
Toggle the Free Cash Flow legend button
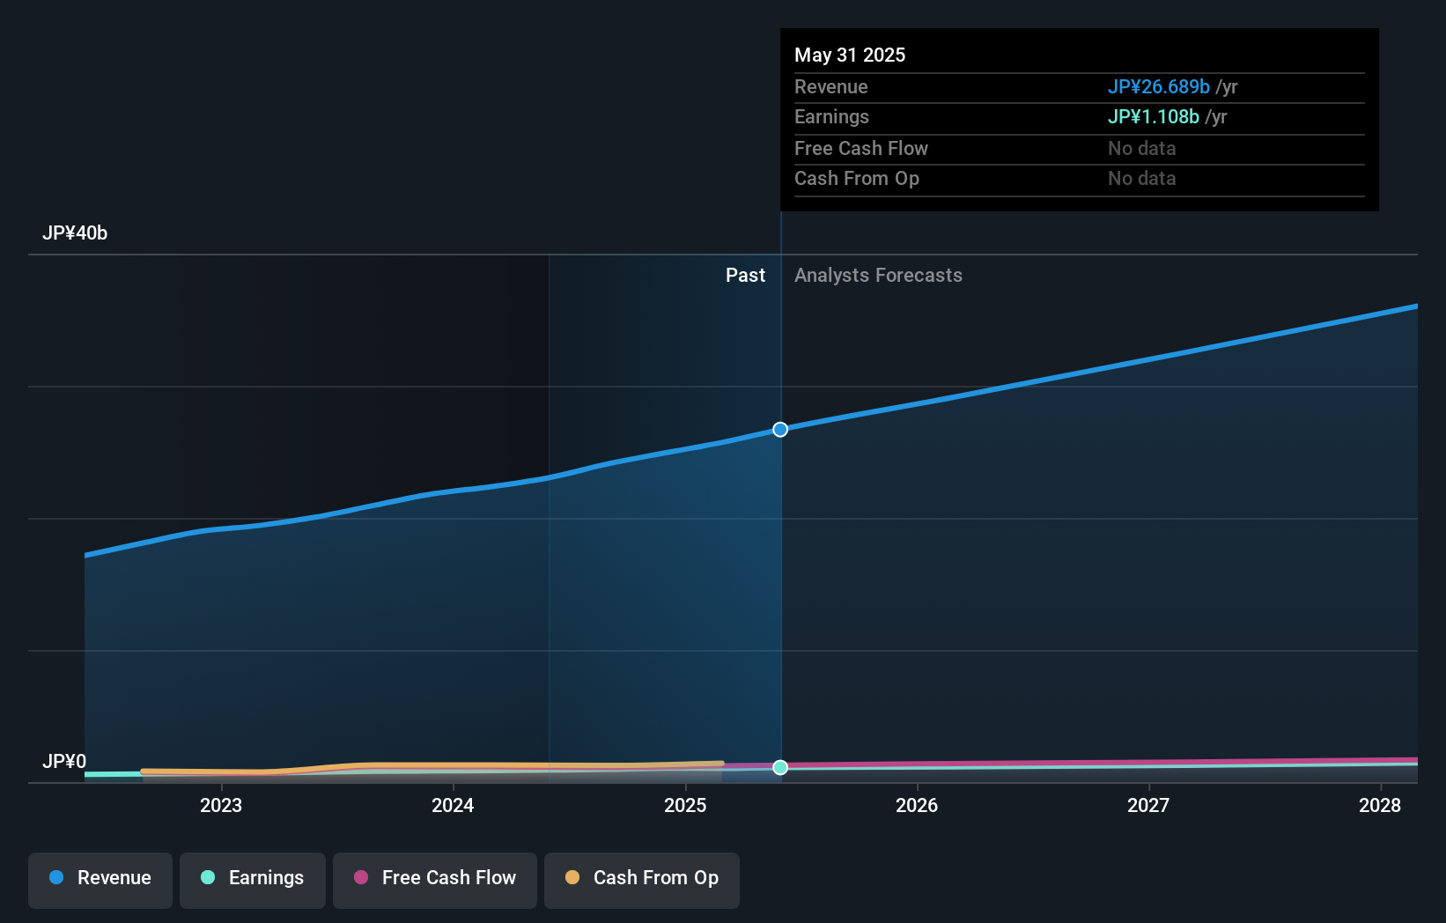435,880
